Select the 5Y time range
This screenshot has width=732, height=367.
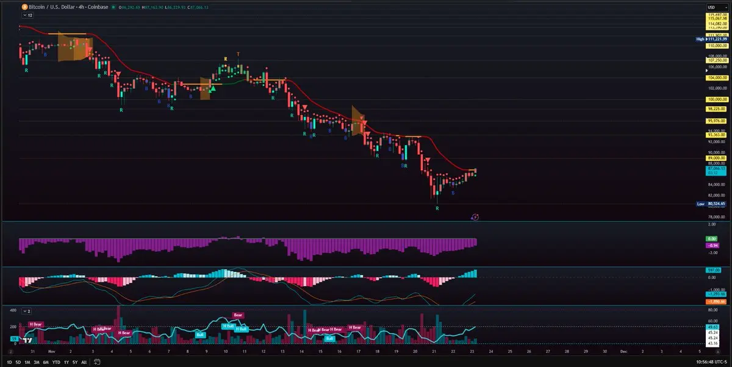[74, 362]
